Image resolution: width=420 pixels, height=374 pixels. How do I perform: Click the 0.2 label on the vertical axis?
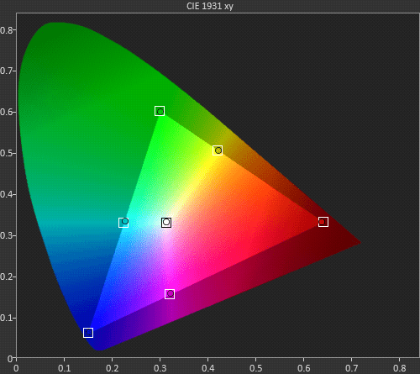coord(6,277)
